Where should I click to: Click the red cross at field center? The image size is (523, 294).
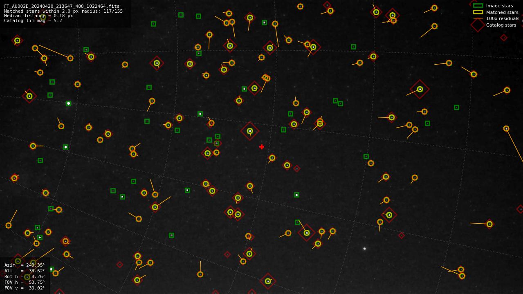click(262, 147)
